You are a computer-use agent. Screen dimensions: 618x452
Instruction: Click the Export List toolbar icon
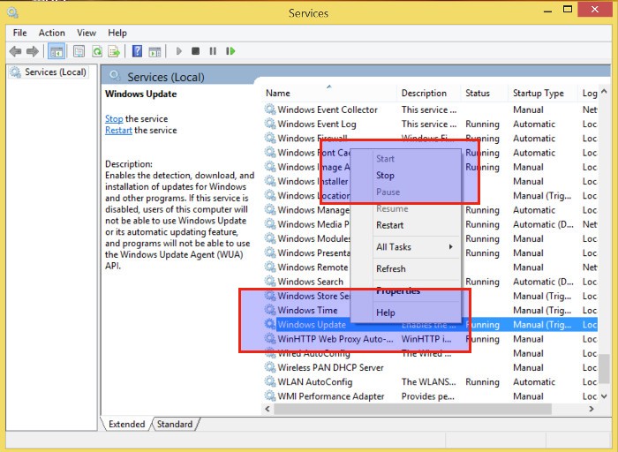coord(114,51)
